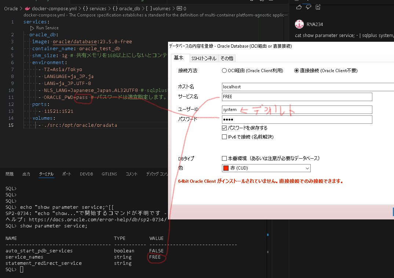The height and width of the screenshot is (278, 394).
Task: Open the 出力 panel tab
Action: point(26,174)
